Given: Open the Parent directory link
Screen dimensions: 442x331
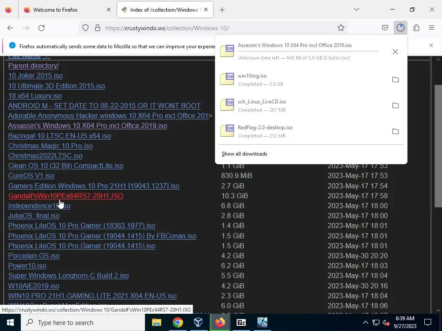Looking at the screenshot, I should pos(34,66).
